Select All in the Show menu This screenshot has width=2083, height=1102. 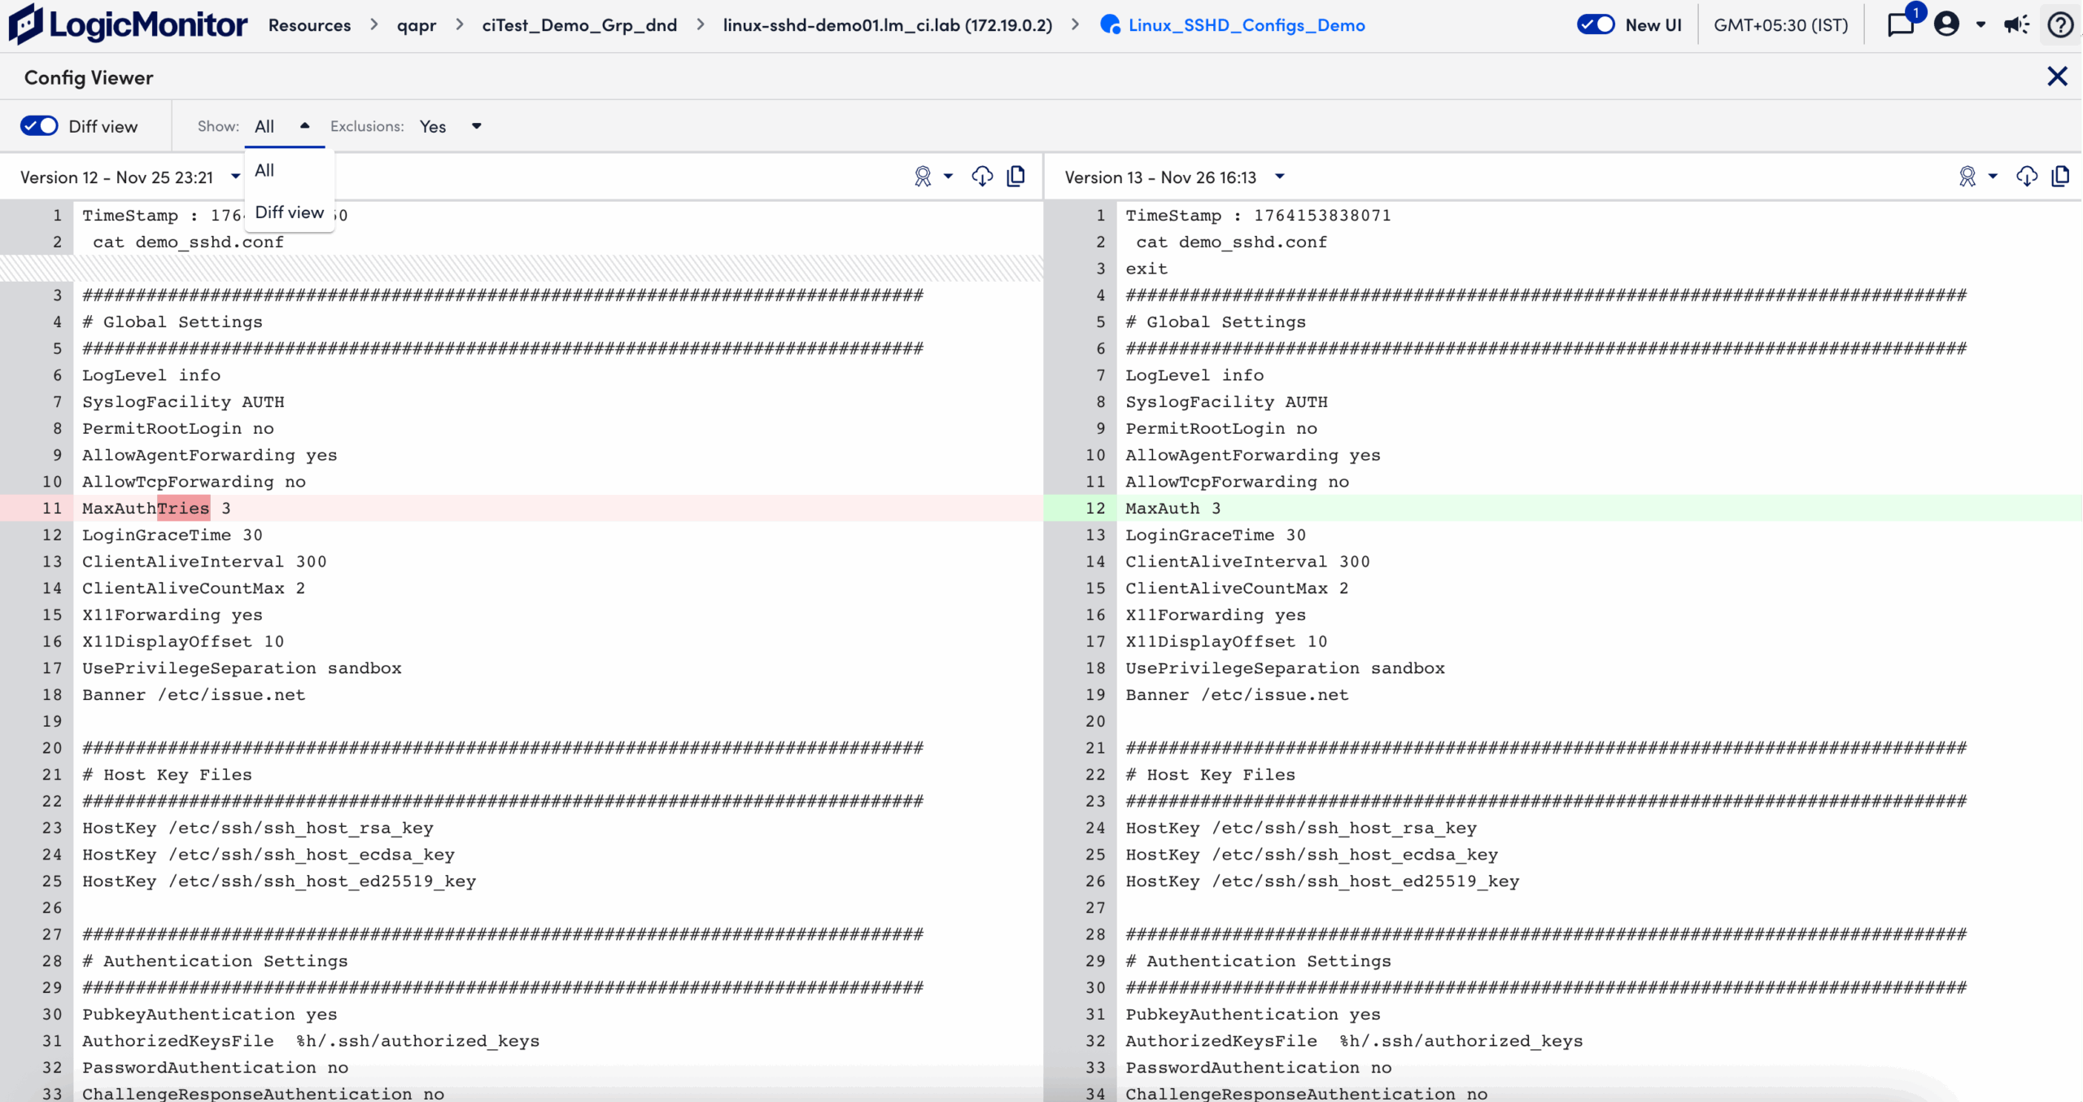tap(264, 169)
